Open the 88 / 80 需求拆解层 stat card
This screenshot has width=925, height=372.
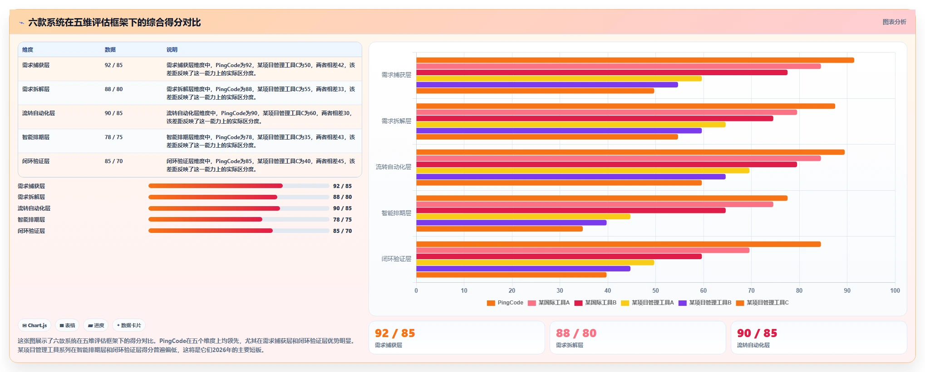tap(638, 338)
